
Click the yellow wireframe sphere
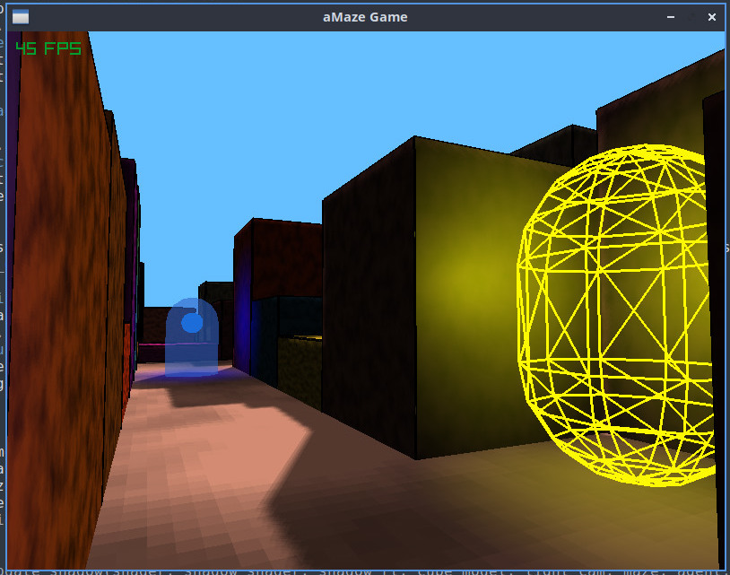click(x=617, y=315)
